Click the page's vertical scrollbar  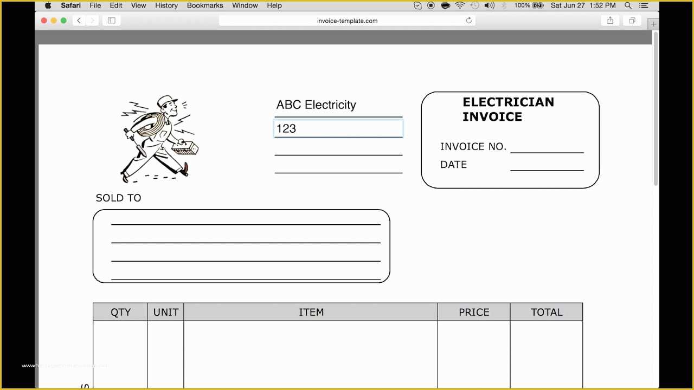[x=656, y=108]
